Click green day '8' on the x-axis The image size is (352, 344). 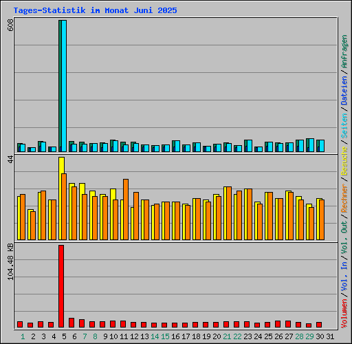coord(95,336)
